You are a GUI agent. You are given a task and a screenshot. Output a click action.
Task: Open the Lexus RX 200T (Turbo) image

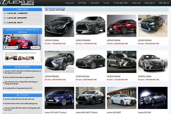59,98
